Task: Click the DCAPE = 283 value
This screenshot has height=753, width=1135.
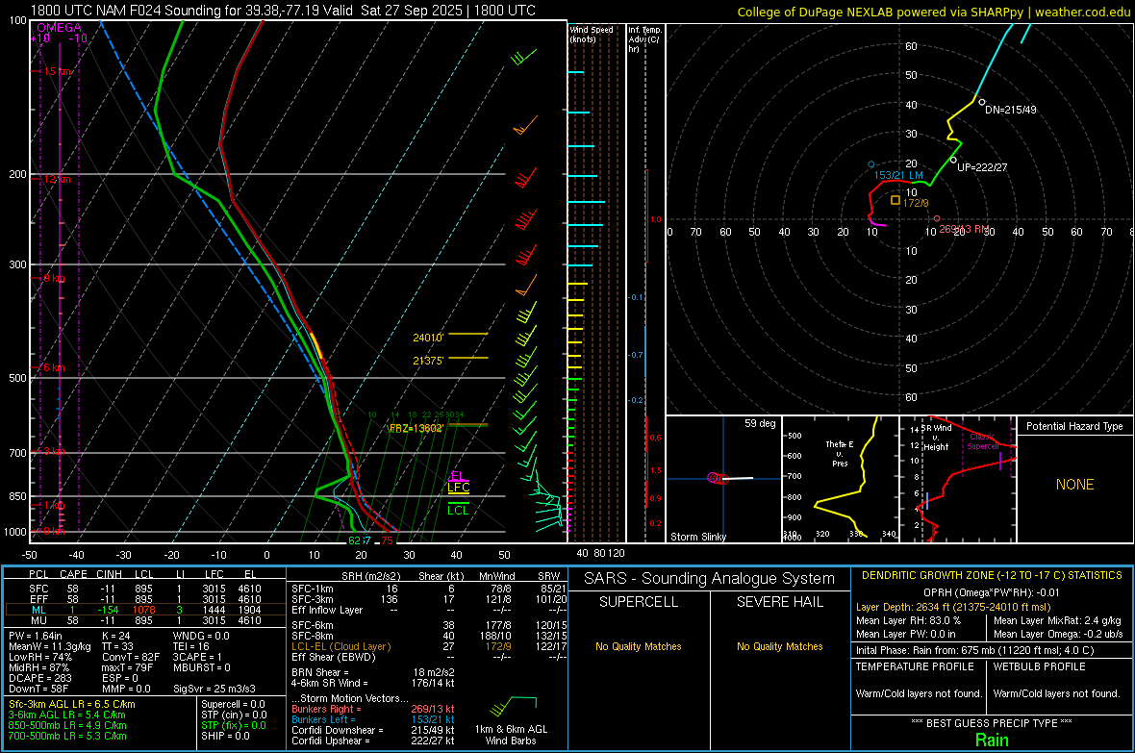Action: [x=39, y=678]
